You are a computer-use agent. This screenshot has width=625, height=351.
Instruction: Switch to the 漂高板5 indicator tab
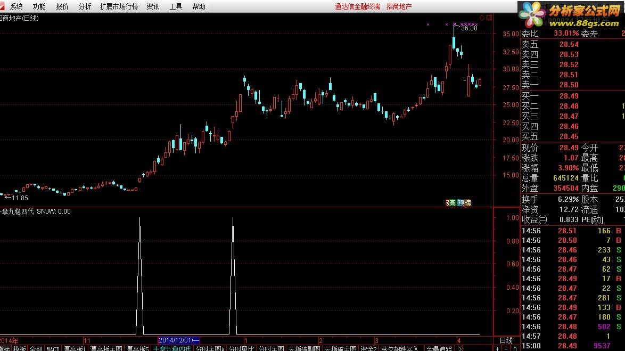(x=137, y=349)
